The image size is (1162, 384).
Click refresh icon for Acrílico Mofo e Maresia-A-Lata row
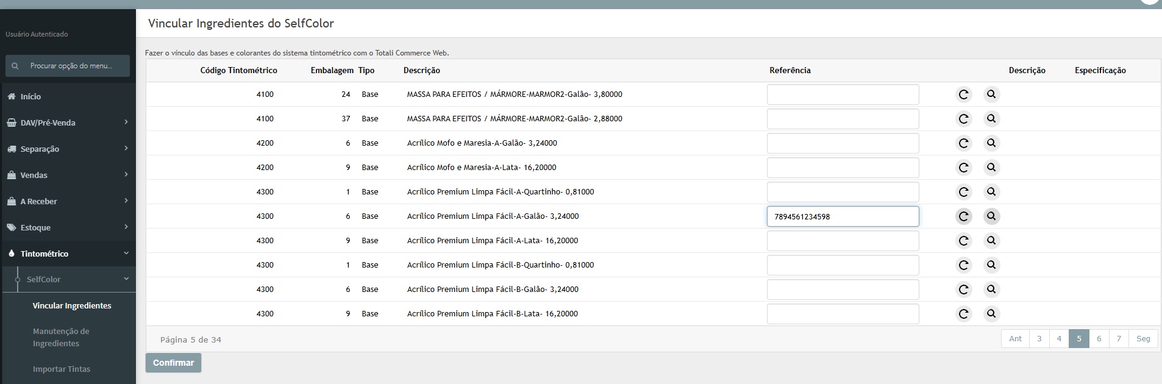[x=963, y=168]
